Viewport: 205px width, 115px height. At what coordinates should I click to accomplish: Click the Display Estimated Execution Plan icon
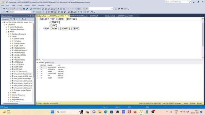49,12
